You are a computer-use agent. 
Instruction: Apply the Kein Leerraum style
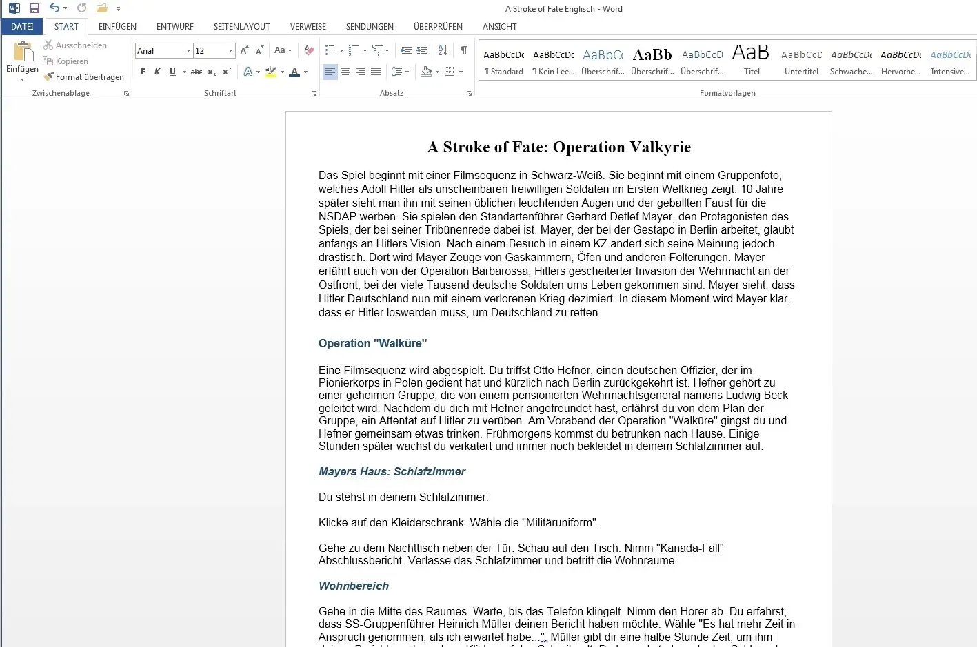tap(554, 62)
